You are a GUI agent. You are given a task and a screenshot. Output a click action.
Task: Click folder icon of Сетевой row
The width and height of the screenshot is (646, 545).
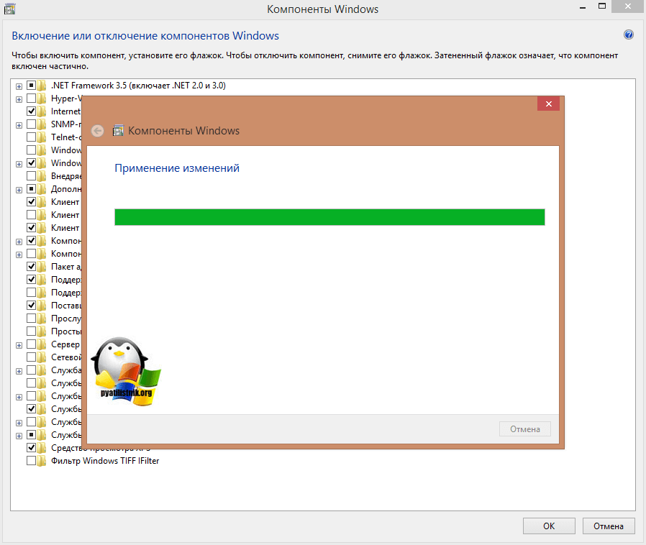tap(41, 357)
